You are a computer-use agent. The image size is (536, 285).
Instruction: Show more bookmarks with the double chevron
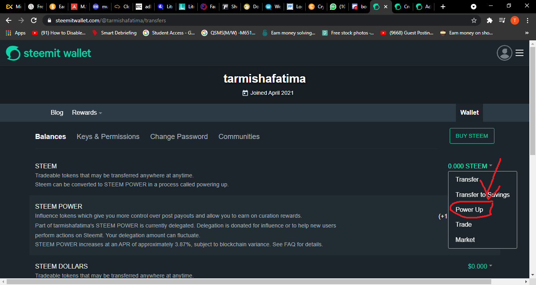tap(527, 33)
